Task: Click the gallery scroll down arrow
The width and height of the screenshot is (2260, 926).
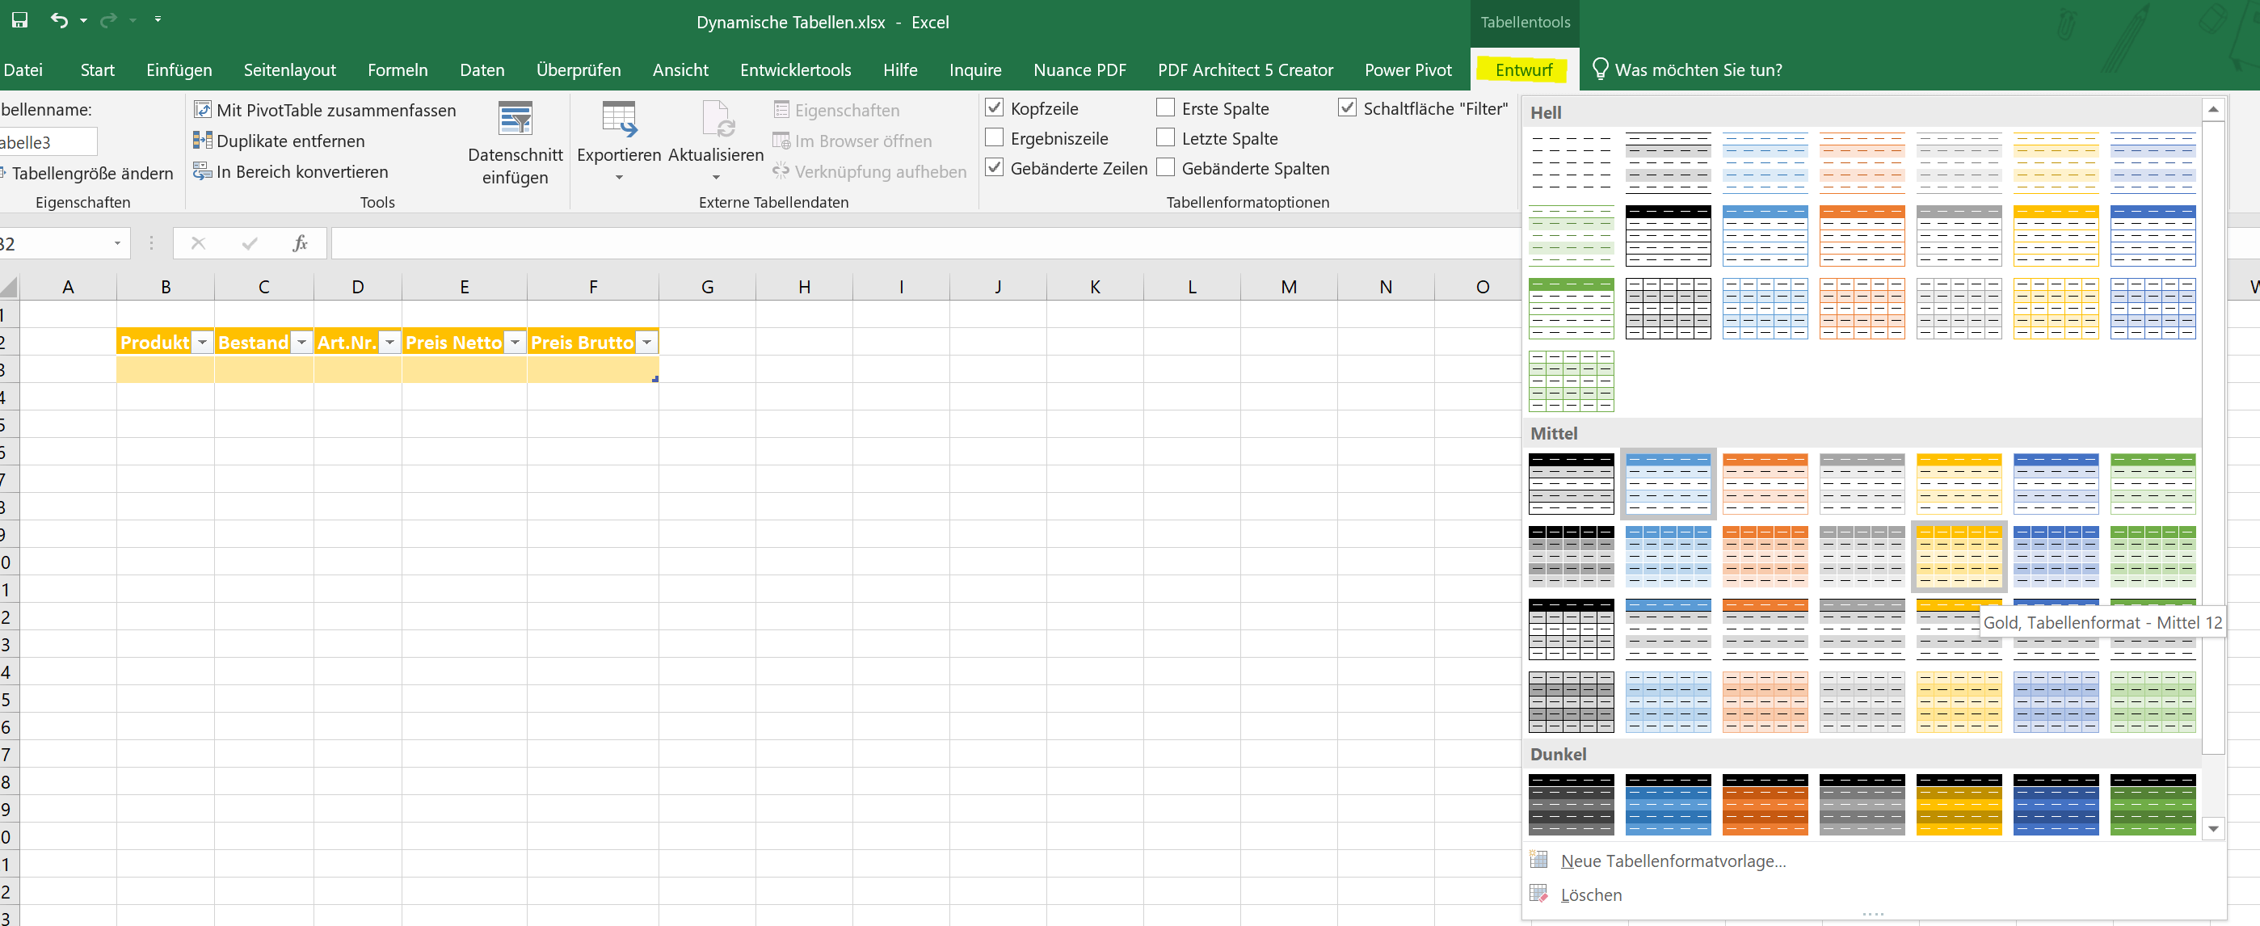Action: [2212, 828]
